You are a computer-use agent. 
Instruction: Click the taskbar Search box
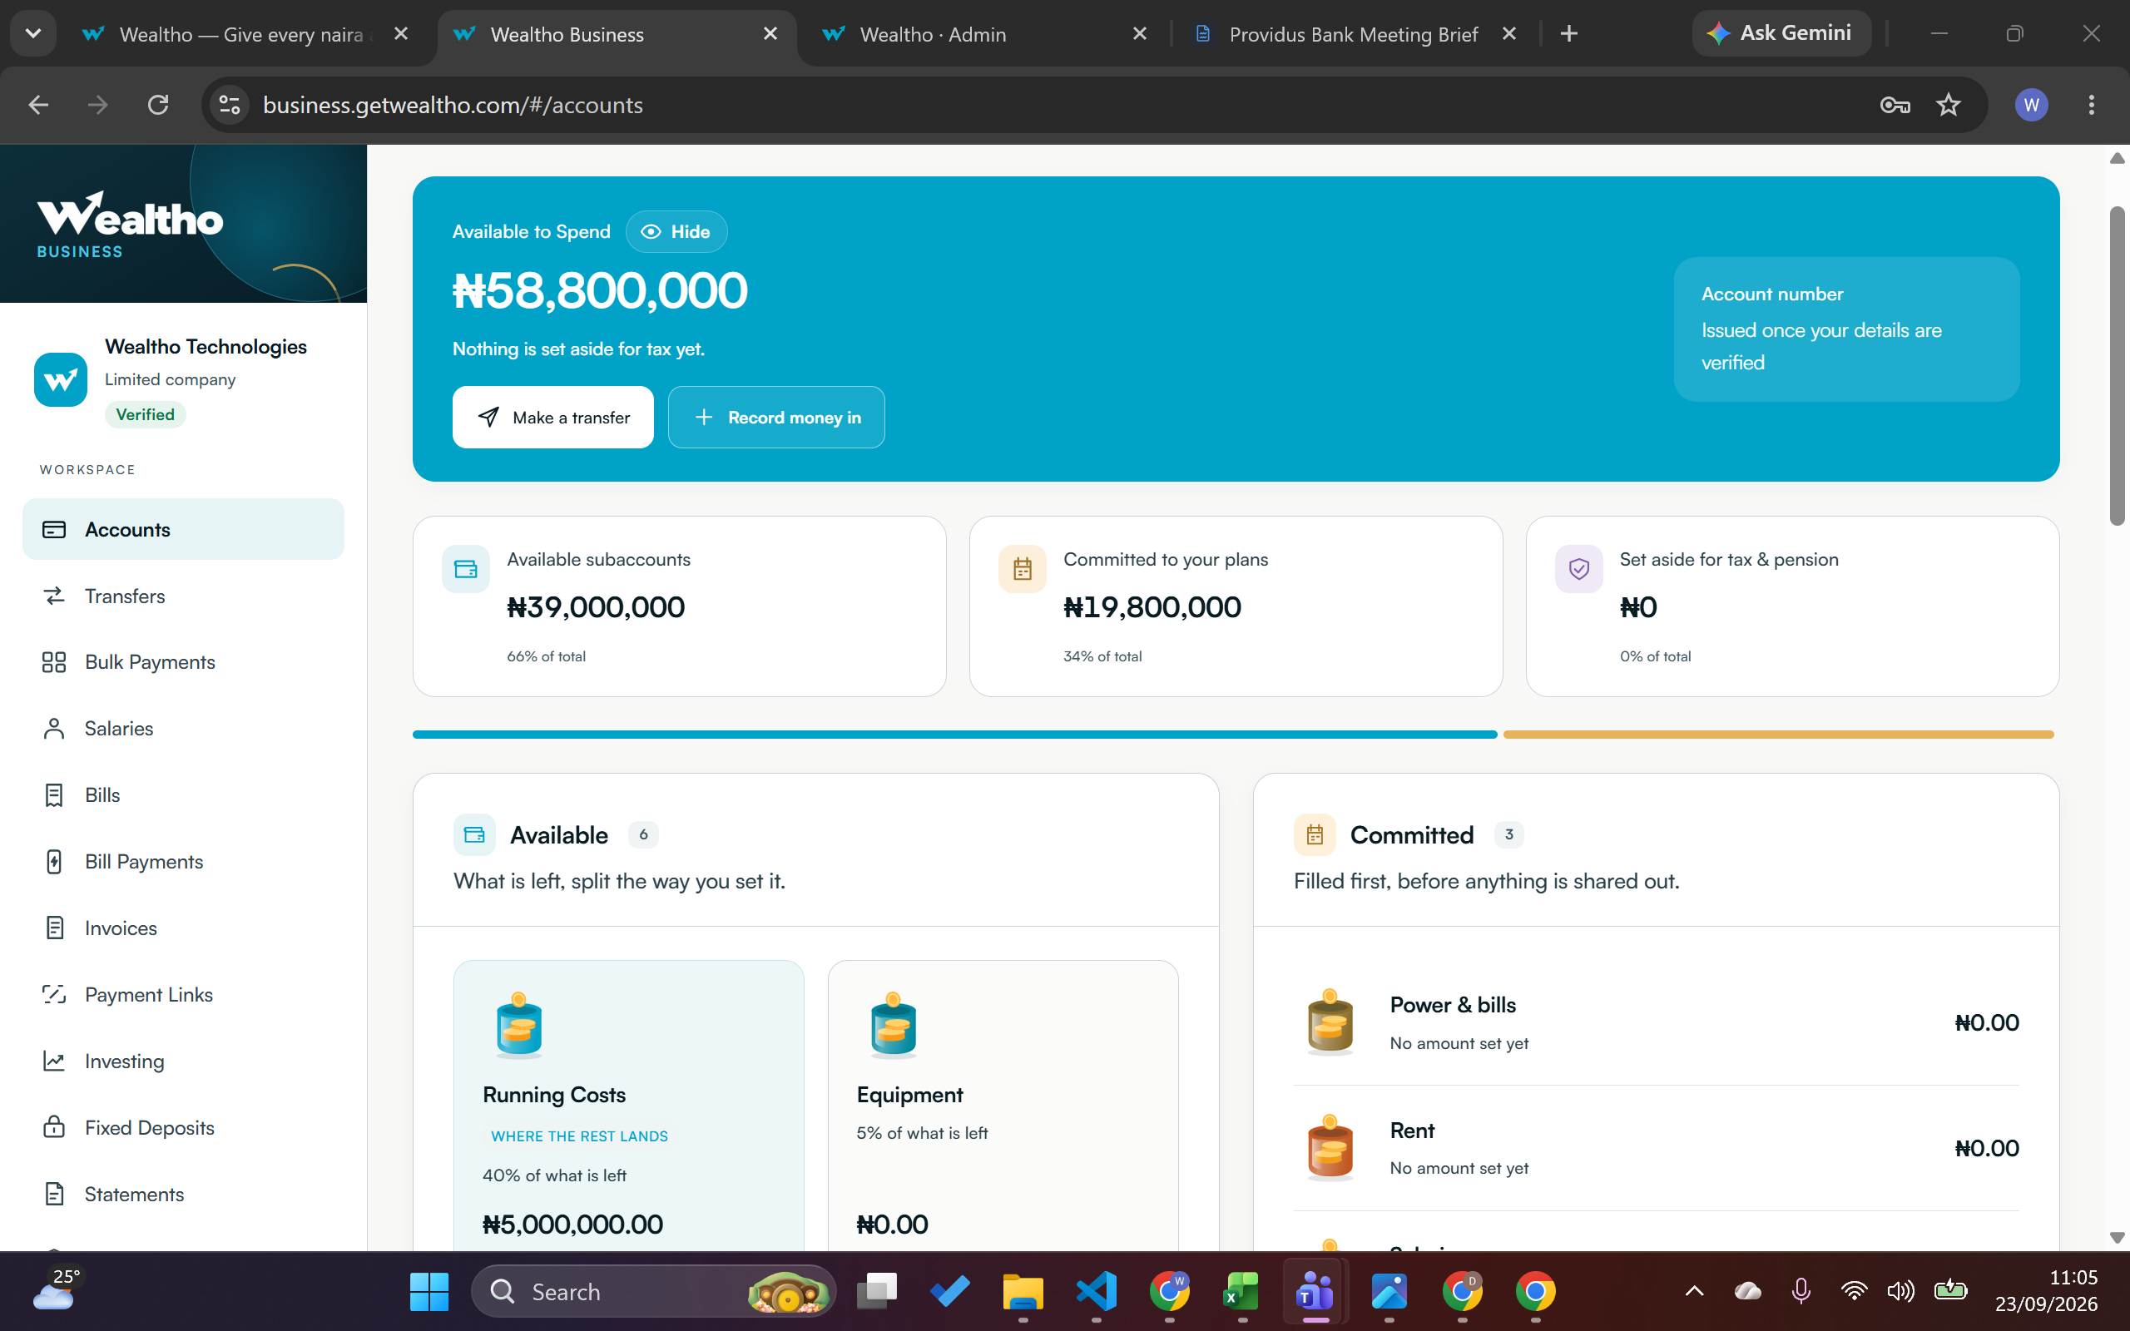653,1291
